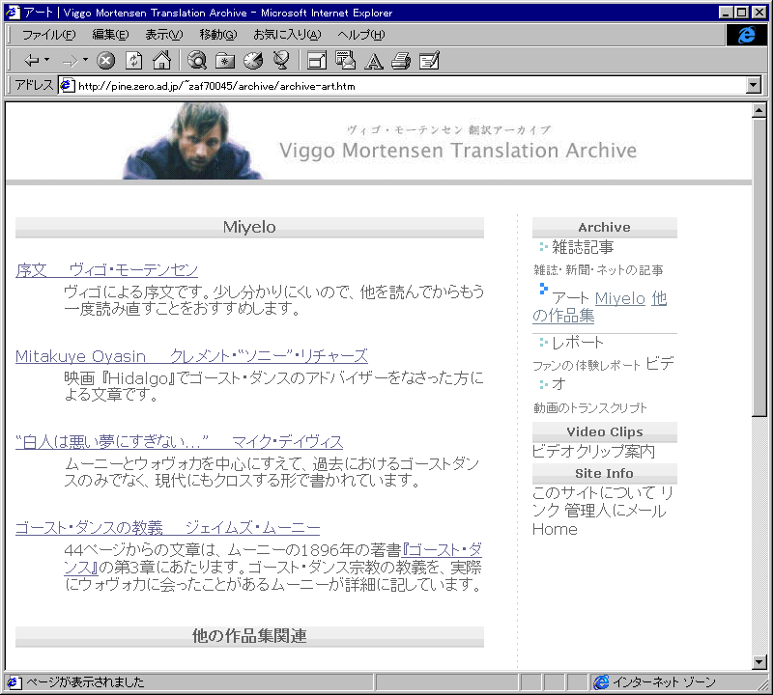Open the Search toolbar icon
Image resolution: width=773 pixels, height=695 pixels.
(x=197, y=61)
